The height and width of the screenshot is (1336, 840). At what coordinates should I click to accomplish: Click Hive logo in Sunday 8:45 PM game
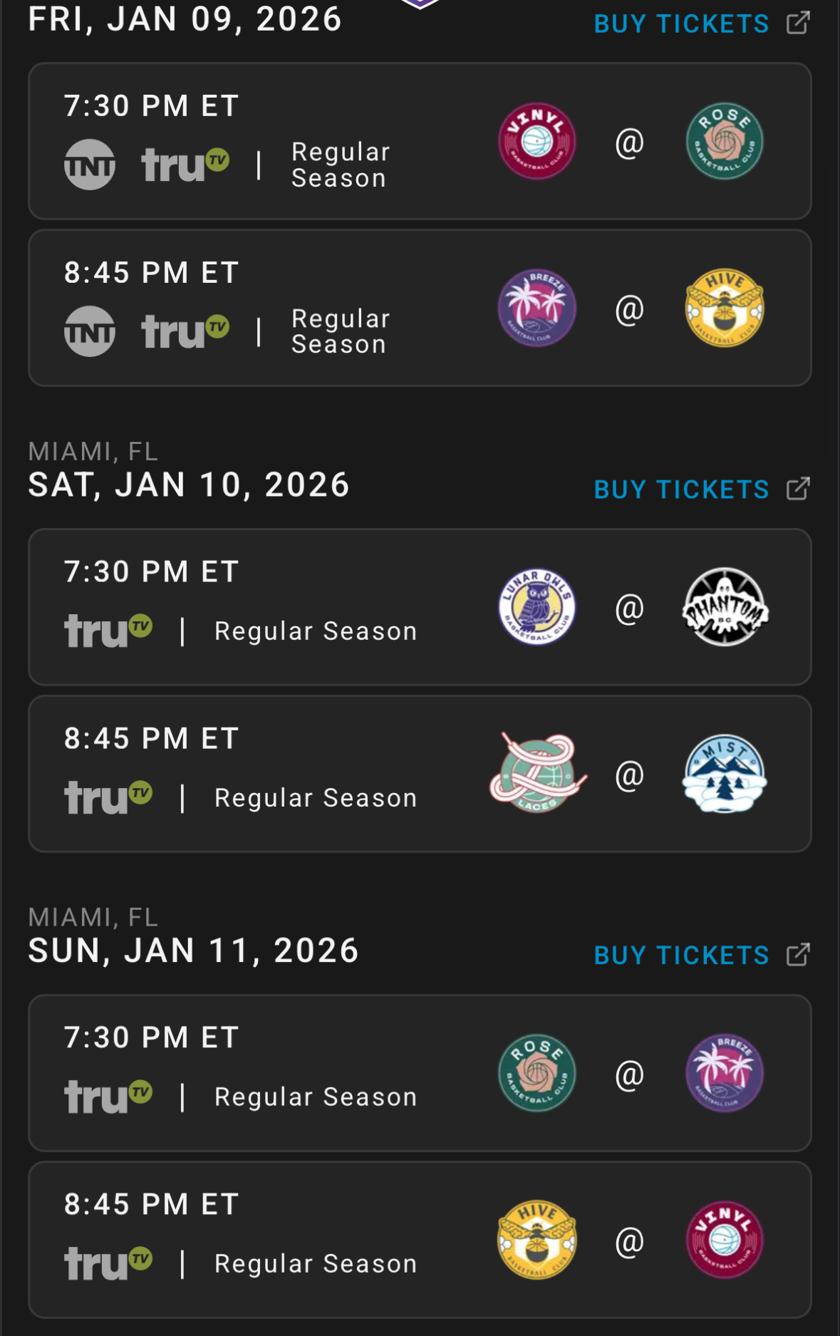click(536, 1240)
